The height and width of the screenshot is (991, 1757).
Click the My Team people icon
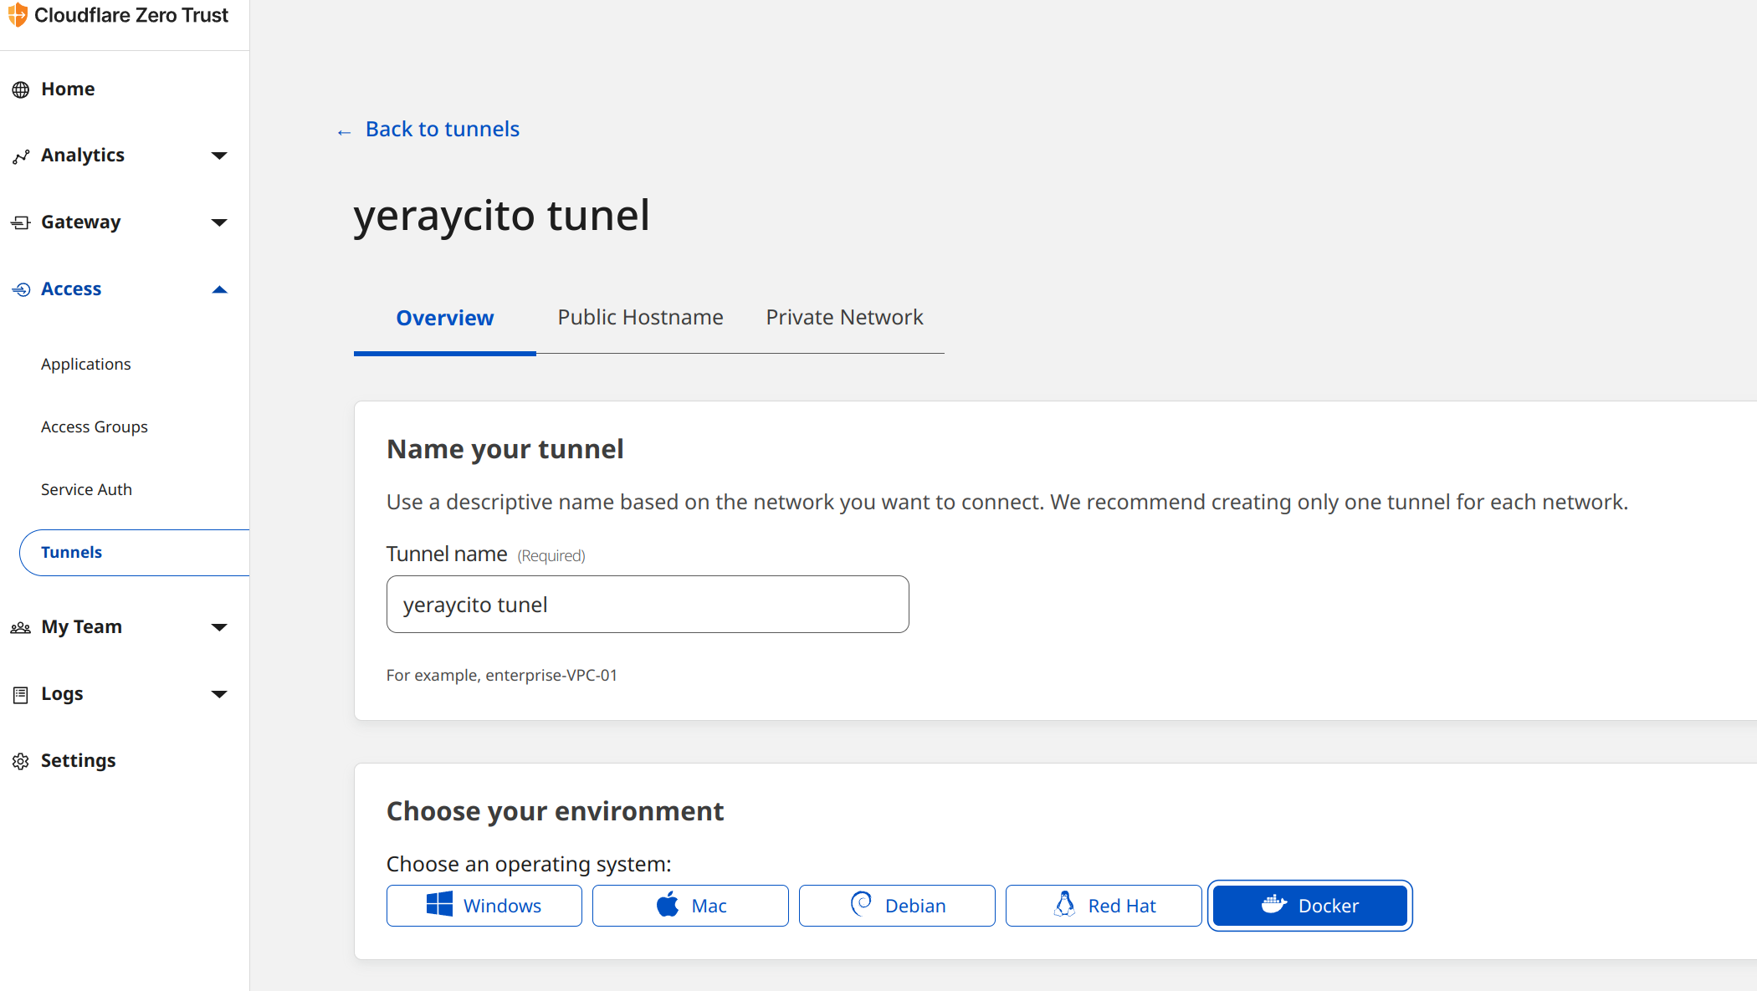pos(21,627)
